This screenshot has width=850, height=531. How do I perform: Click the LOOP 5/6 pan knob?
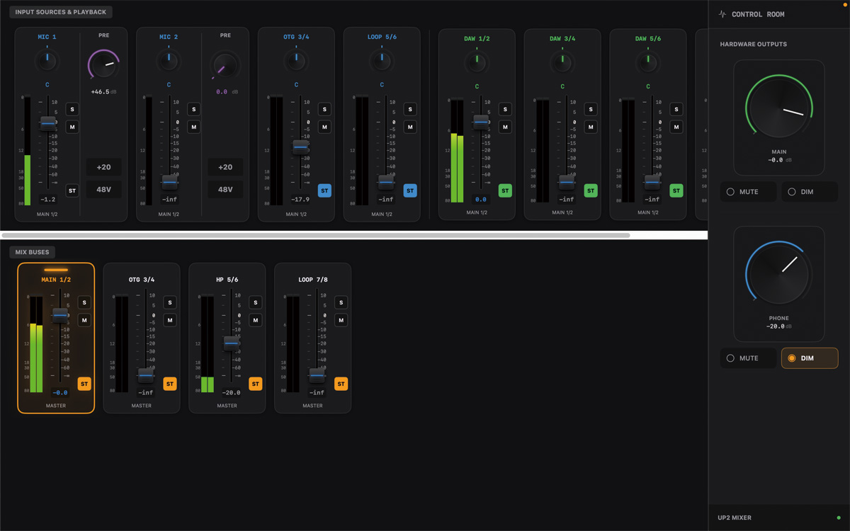[x=382, y=61]
